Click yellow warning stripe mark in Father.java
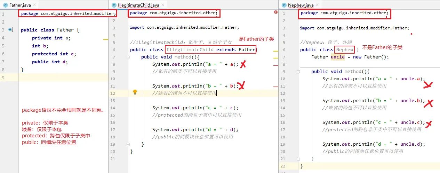Screen dimensions: 440x173 pyautogui.click(x=106, y=40)
